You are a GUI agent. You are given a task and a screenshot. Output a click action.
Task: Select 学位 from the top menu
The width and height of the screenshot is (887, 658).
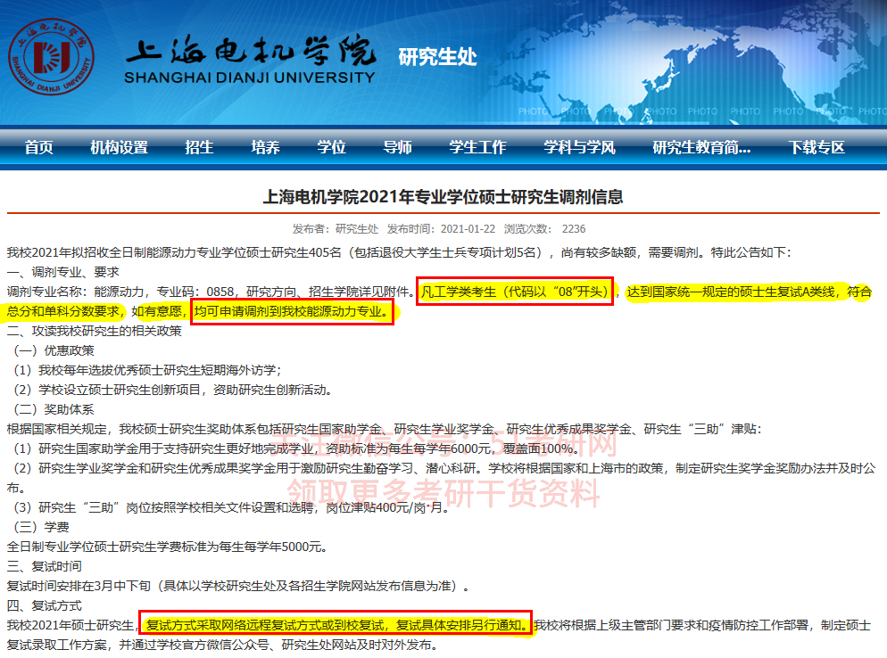pyautogui.click(x=331, y=148)
